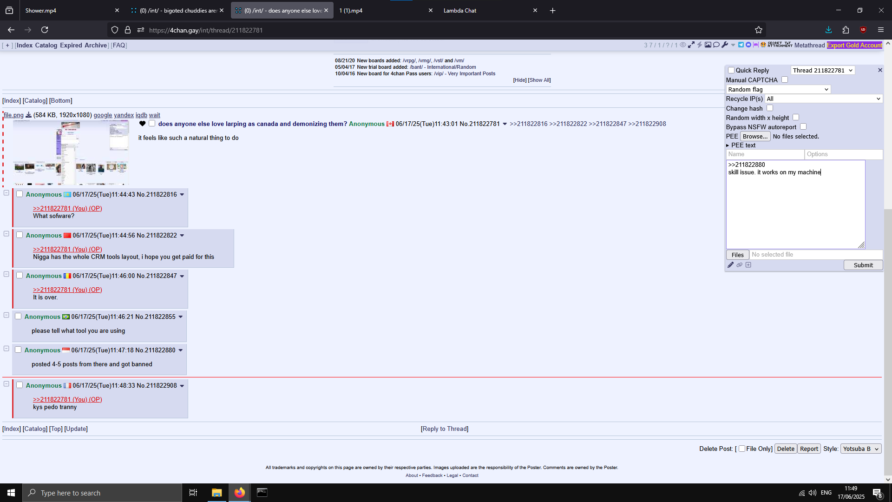Collapse post No.211822847 with minus box
Image resolution: width=892 pixels, height=502 pixels.
[x=7, y=274]
